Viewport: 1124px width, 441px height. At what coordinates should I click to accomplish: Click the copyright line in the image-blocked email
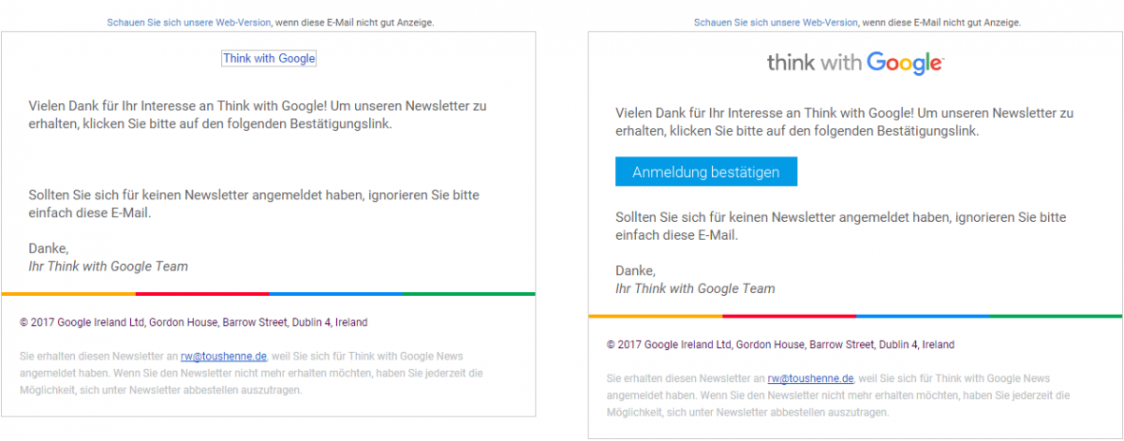193,322
